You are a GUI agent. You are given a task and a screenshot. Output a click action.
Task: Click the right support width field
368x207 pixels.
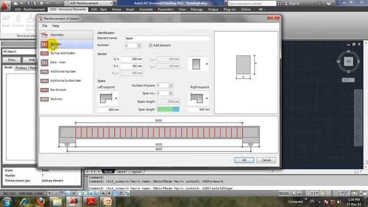point(199,109)
